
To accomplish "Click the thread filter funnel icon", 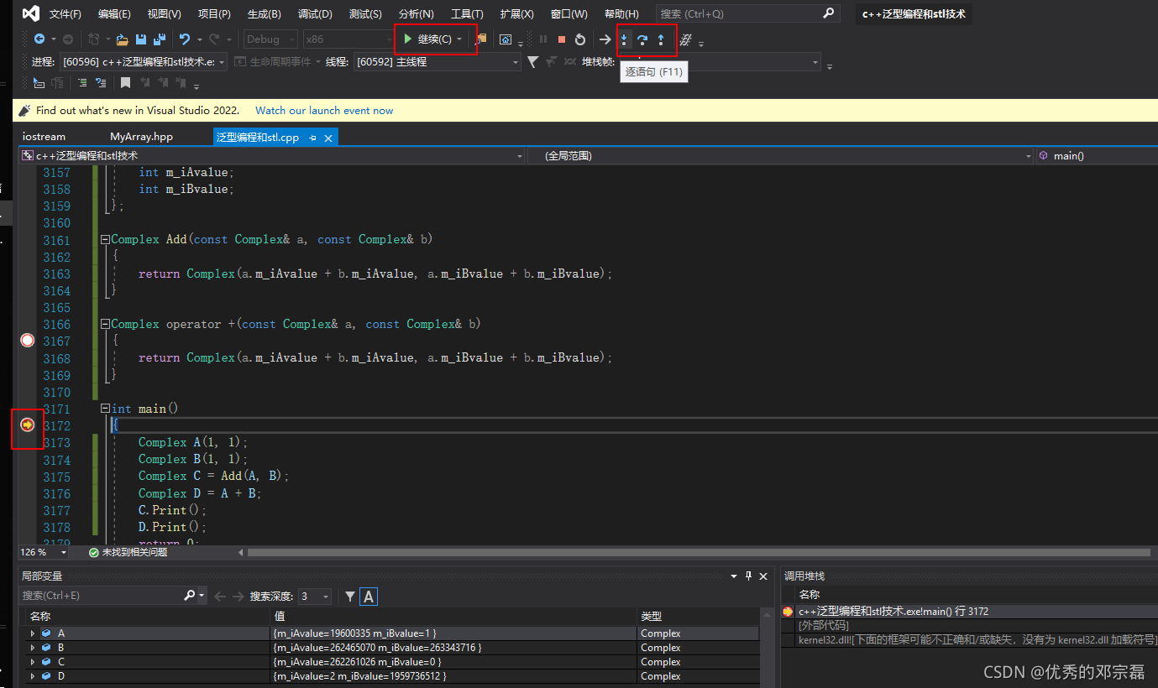I will coord(532,62).
